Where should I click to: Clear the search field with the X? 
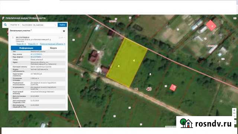55,25
